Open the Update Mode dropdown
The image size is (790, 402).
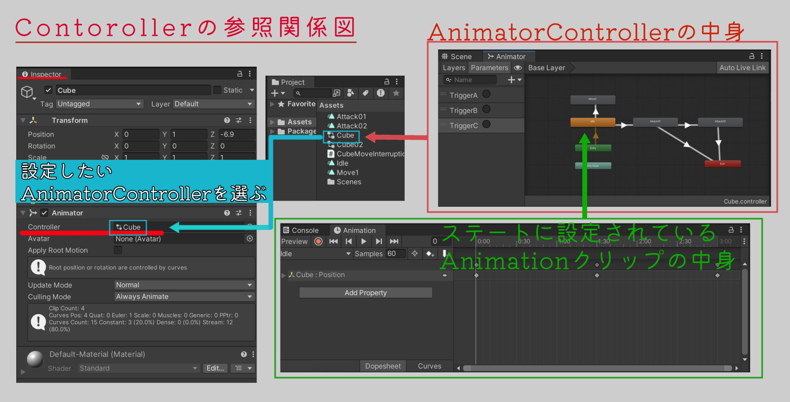click(184, 285)
